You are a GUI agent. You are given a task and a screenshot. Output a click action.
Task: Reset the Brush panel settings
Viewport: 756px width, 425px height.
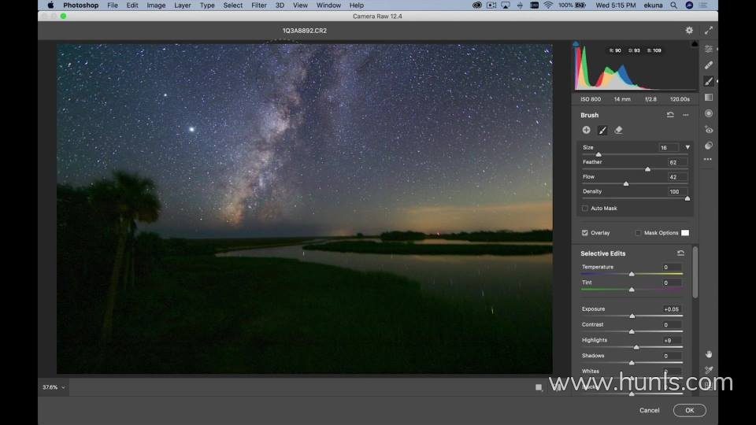(670, 115)
